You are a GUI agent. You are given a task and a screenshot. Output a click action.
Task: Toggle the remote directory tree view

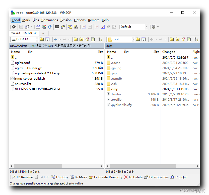tap(196, 39)
